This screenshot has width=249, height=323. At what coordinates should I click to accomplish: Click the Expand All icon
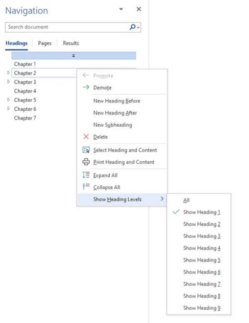click(86, 175)
